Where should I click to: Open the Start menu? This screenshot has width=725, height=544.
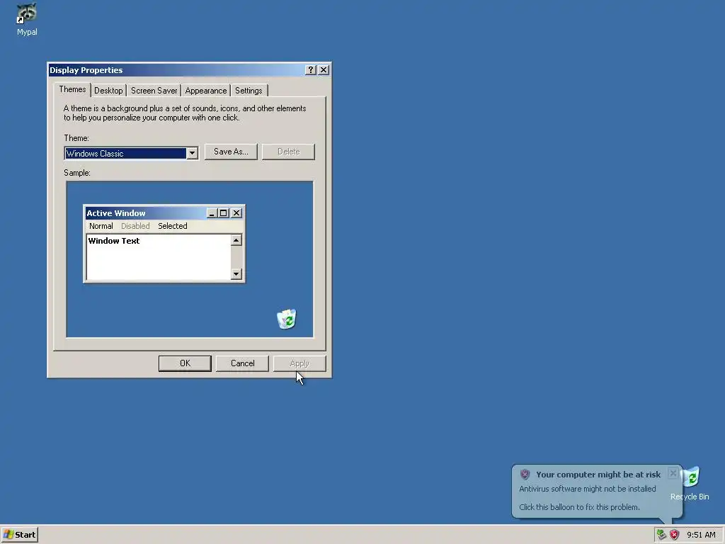tap(19, 535)
